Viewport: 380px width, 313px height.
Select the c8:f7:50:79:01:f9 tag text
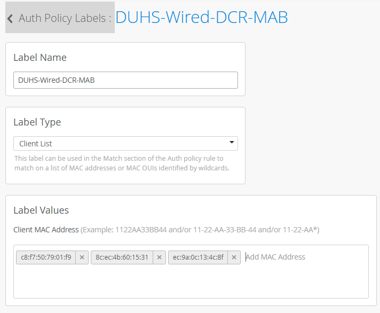click(46, 257)
